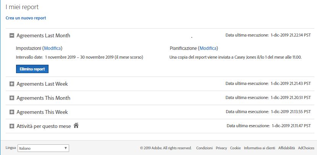Select the Agreements This Month title
This screenshot has width=317, height=155.
[x=44, y=98]
